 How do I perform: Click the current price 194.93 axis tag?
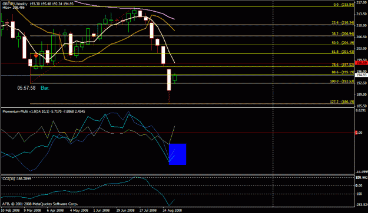click(x=361, y=75)
